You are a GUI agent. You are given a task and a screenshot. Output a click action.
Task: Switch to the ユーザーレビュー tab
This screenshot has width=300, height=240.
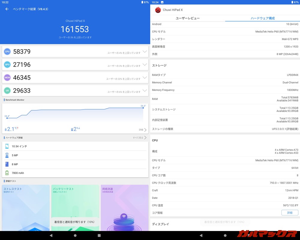click(x=187, y=18)
